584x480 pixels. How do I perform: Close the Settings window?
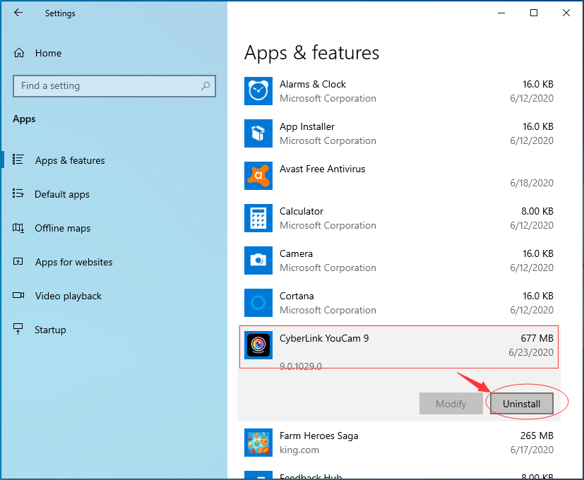coord(566,13)
